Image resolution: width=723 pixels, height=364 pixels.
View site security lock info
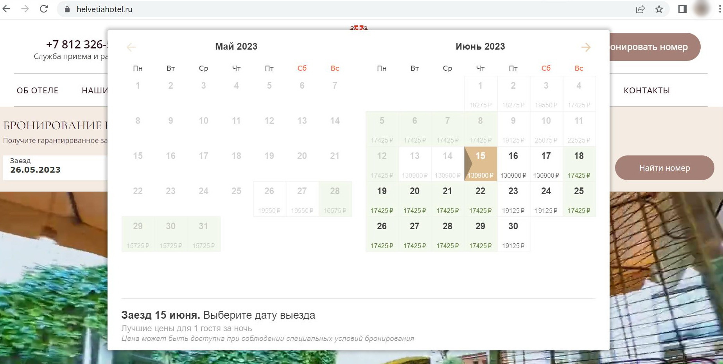click(67, 9)
